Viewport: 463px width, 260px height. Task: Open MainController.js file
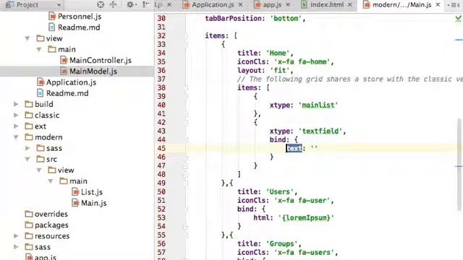click(x=101, y=61)
